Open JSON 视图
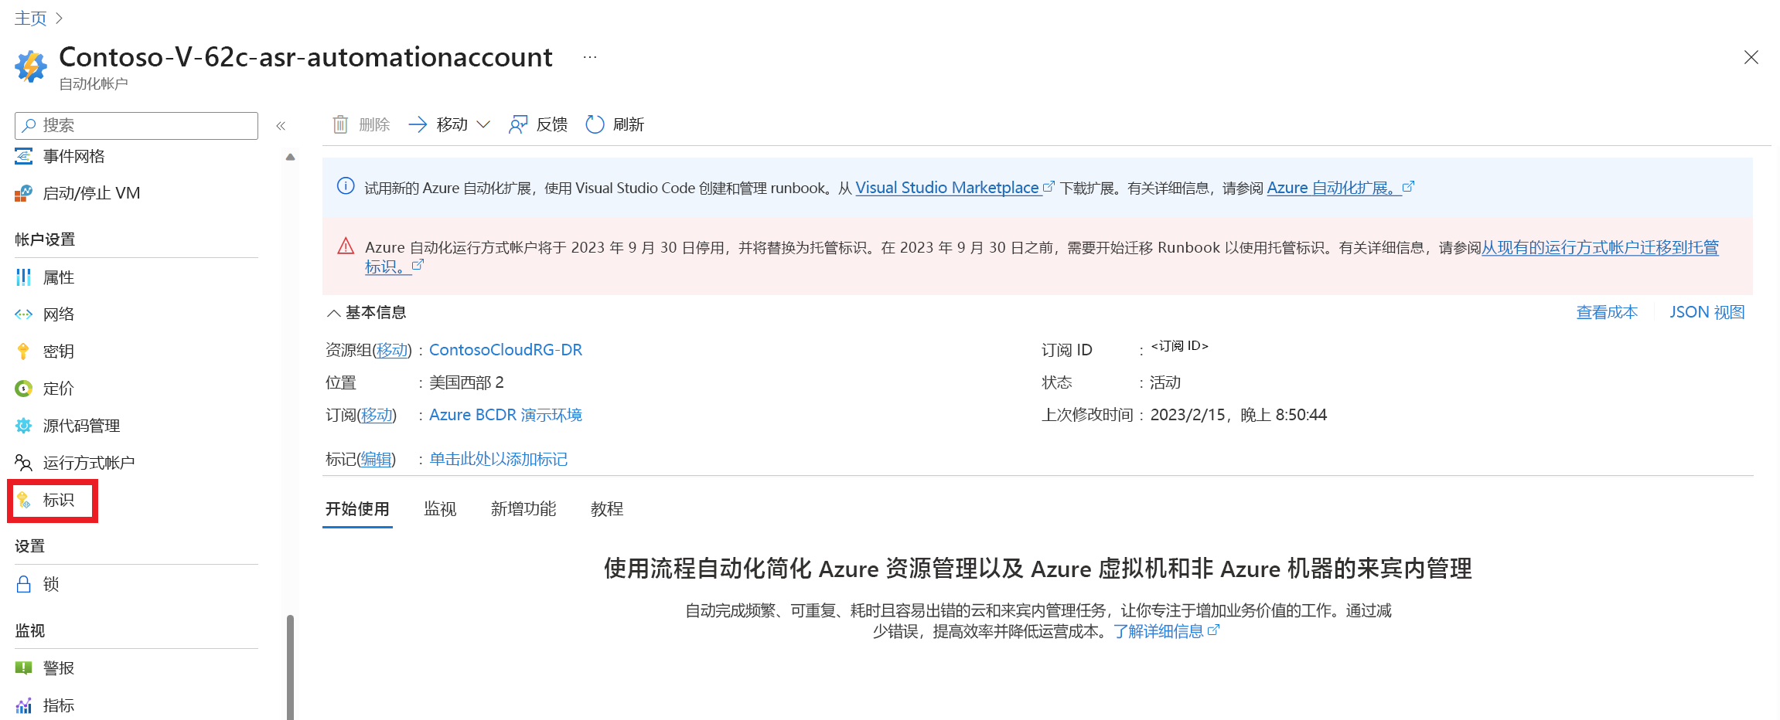The height and width of the screenshot is (720, 1780). [x=1707, y=312]
